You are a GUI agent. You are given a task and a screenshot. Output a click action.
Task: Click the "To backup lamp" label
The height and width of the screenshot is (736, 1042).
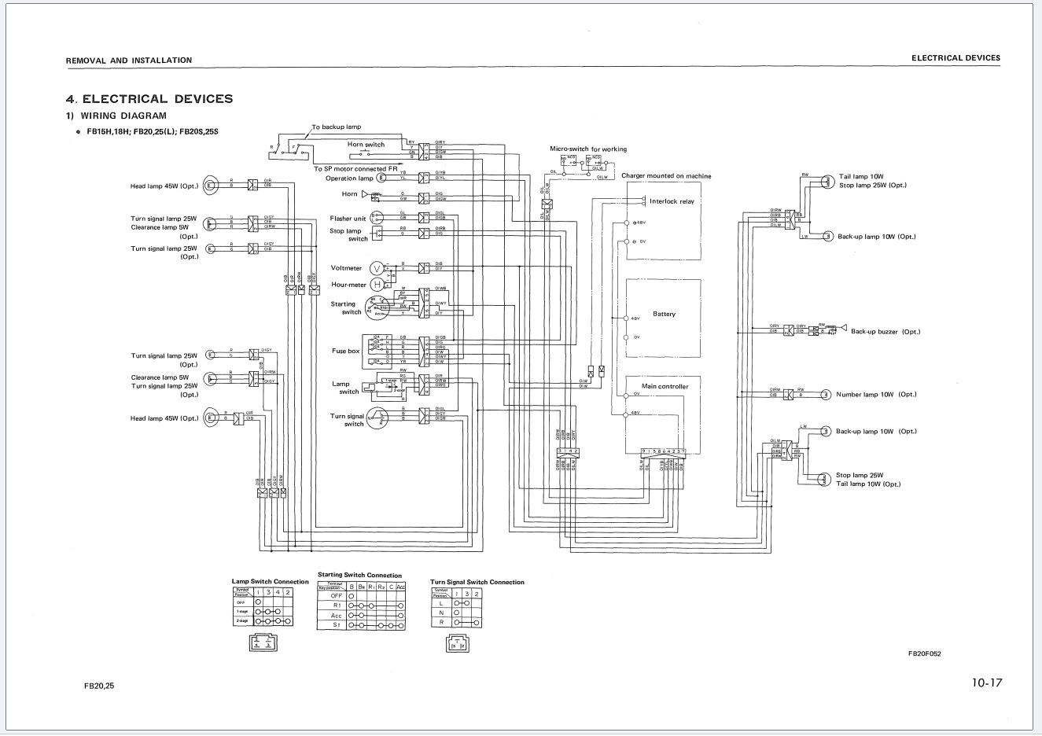point(337,127)
